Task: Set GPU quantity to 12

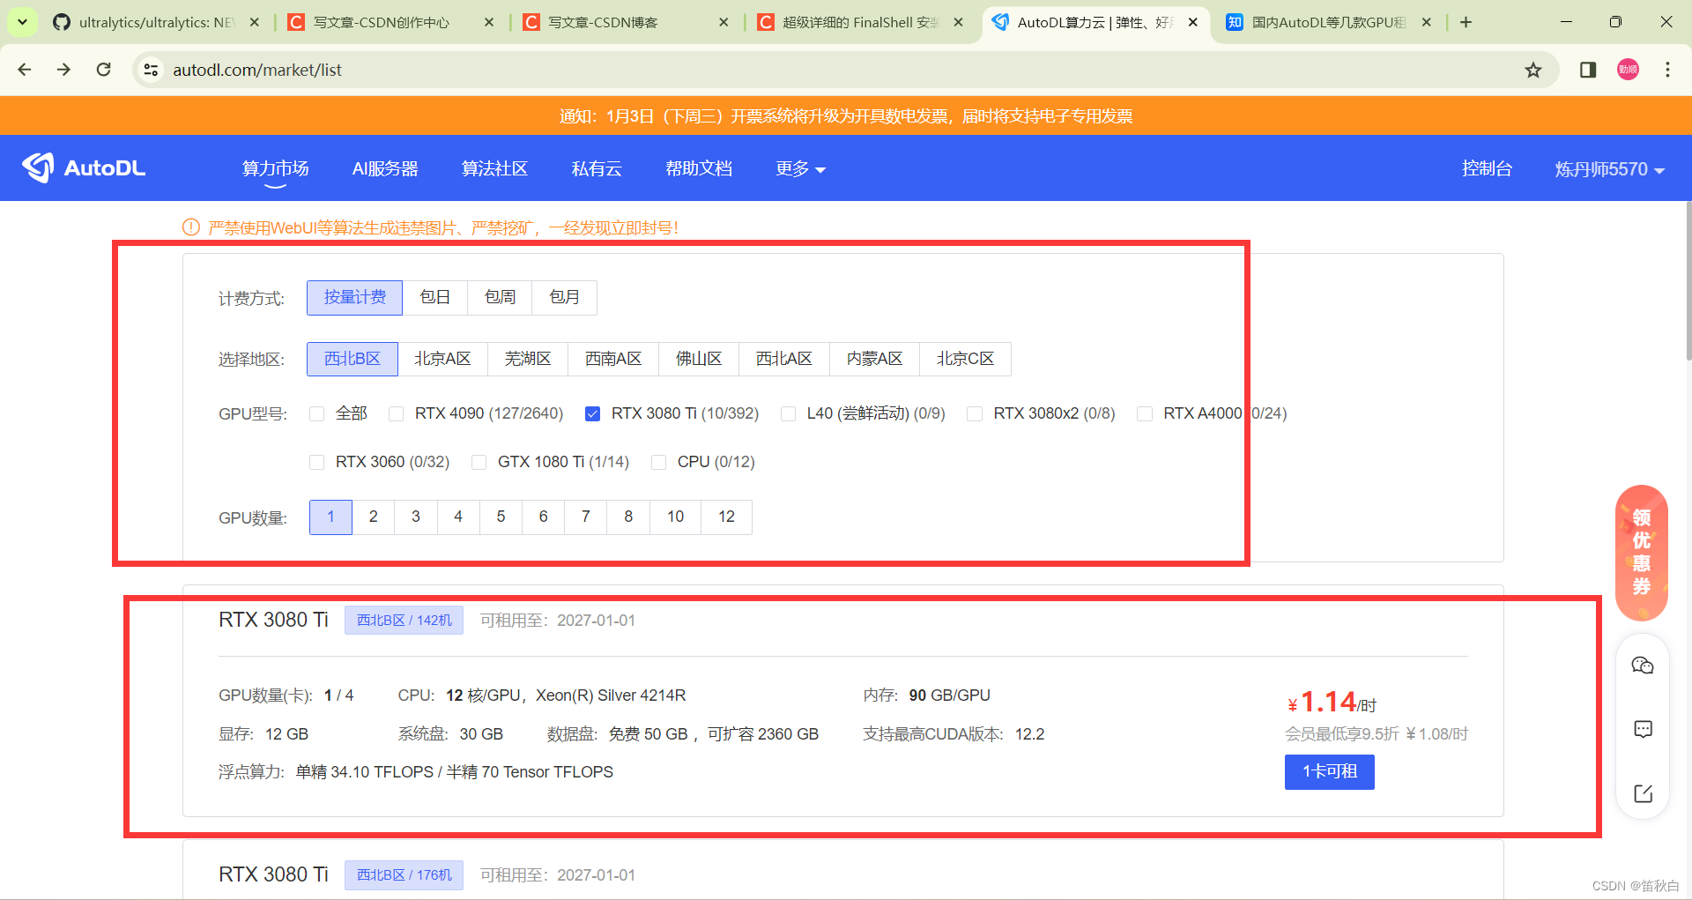Action: [x=726, y=517]
